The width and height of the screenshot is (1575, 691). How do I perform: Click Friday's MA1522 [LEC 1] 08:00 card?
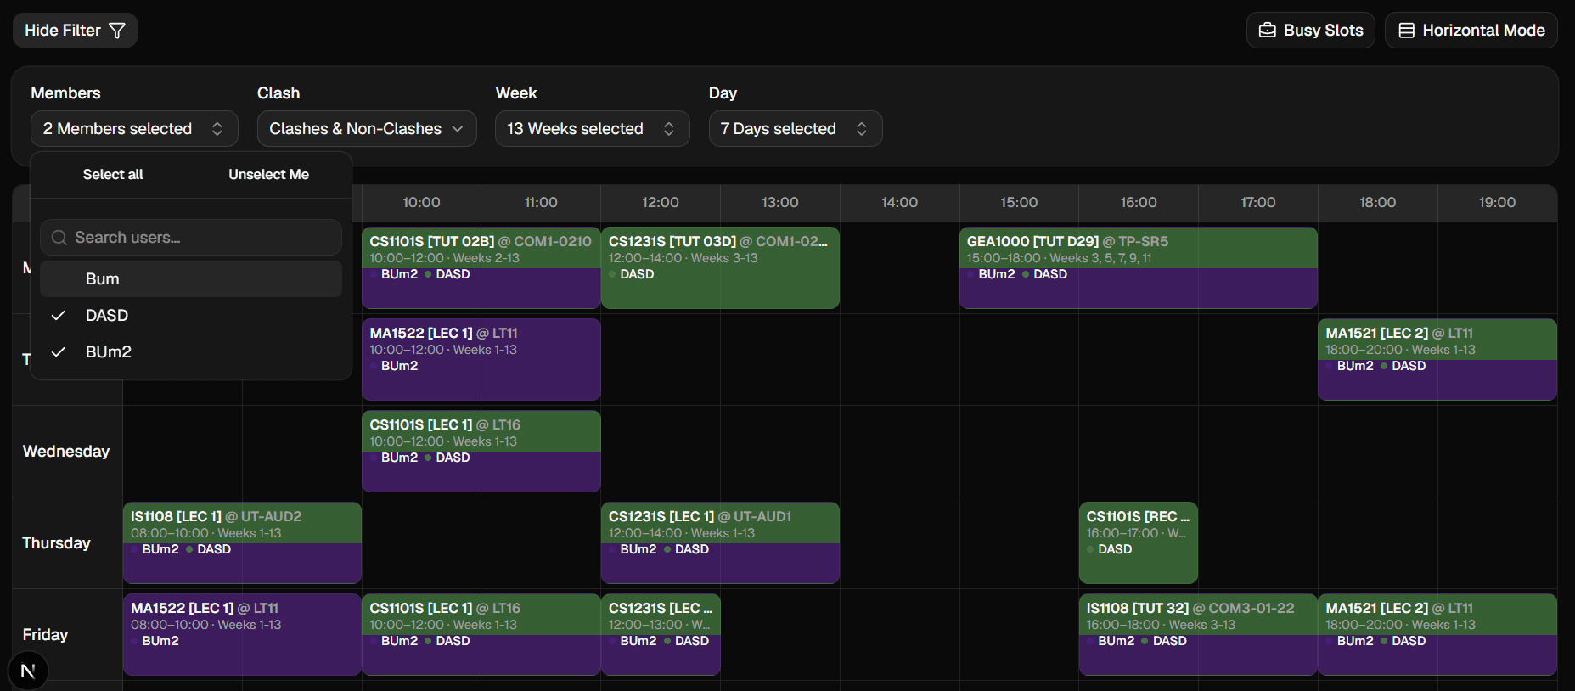pyautogui.click(x=242, y=634)
